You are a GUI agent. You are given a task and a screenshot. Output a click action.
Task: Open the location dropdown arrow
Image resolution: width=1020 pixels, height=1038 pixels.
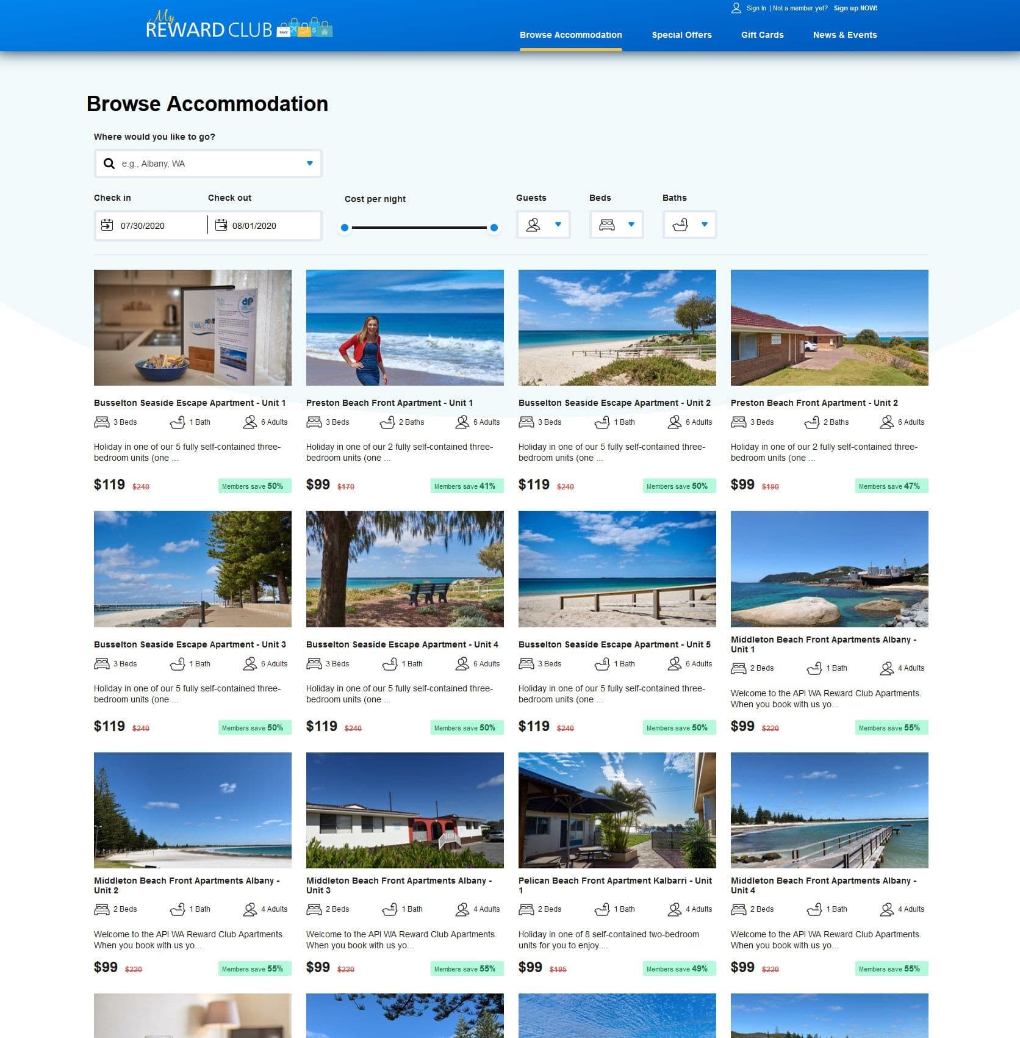[310, 164]
